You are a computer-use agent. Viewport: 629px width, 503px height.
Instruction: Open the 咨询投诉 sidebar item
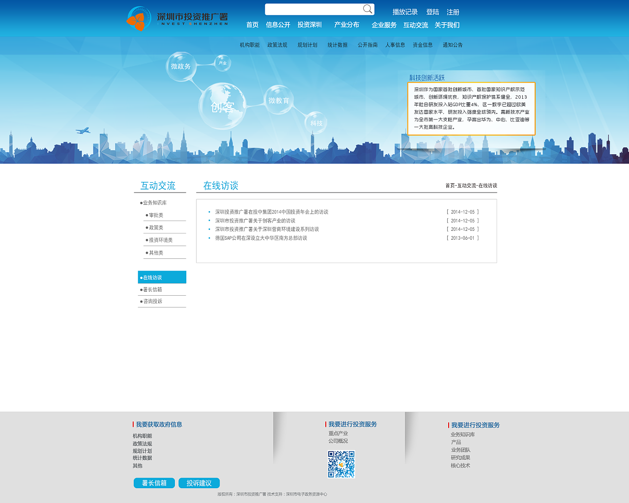pos(152,302)
